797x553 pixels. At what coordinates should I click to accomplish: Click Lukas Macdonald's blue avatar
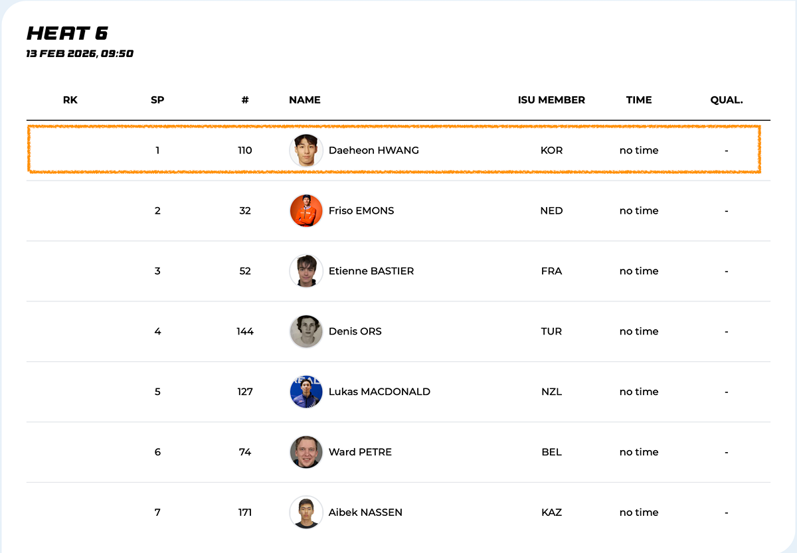(306, 392)
